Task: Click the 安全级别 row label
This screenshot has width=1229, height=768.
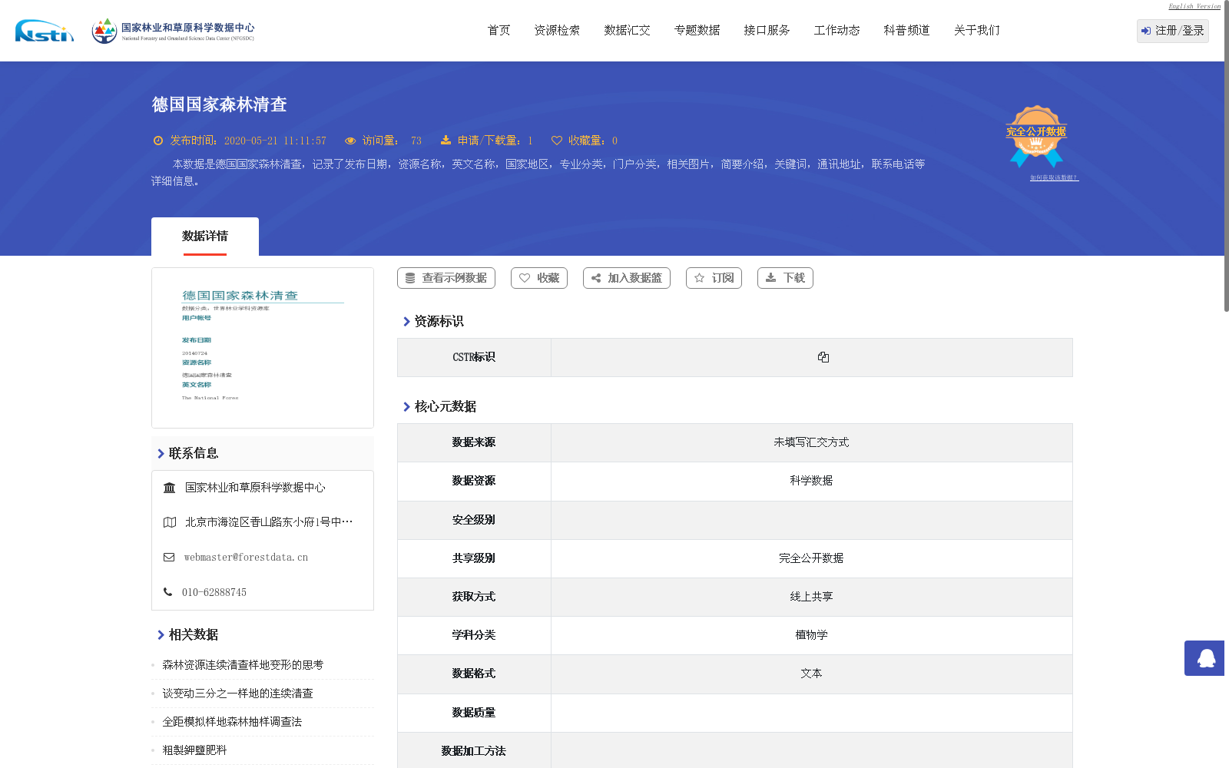Action: pyautogui.click(x=474, y=520)
